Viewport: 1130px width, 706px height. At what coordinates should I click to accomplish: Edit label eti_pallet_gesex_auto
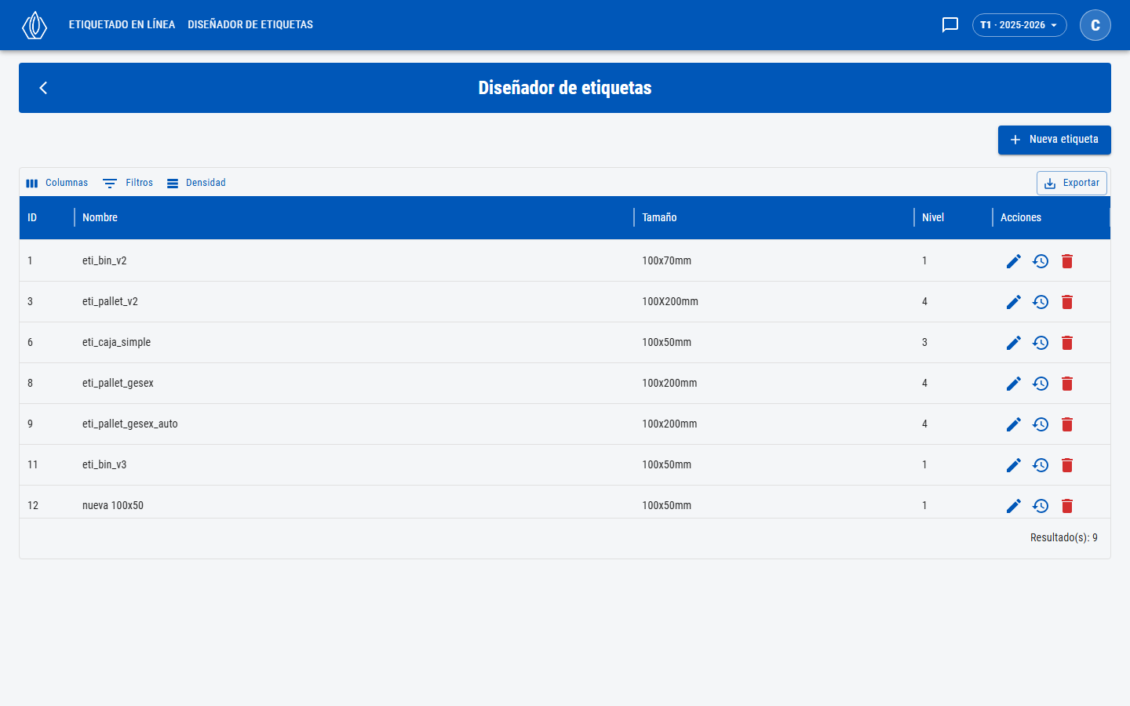point(1014,424)
